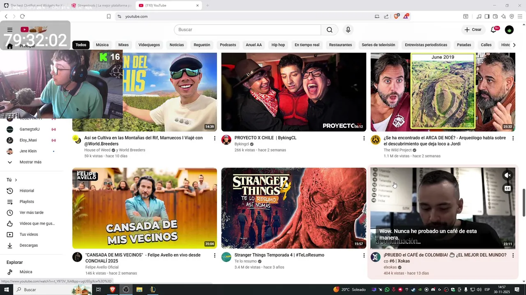526x295 pixels.
Task: Select the Todos category chip
Action: pyautogui.click(x=81, y=45)
